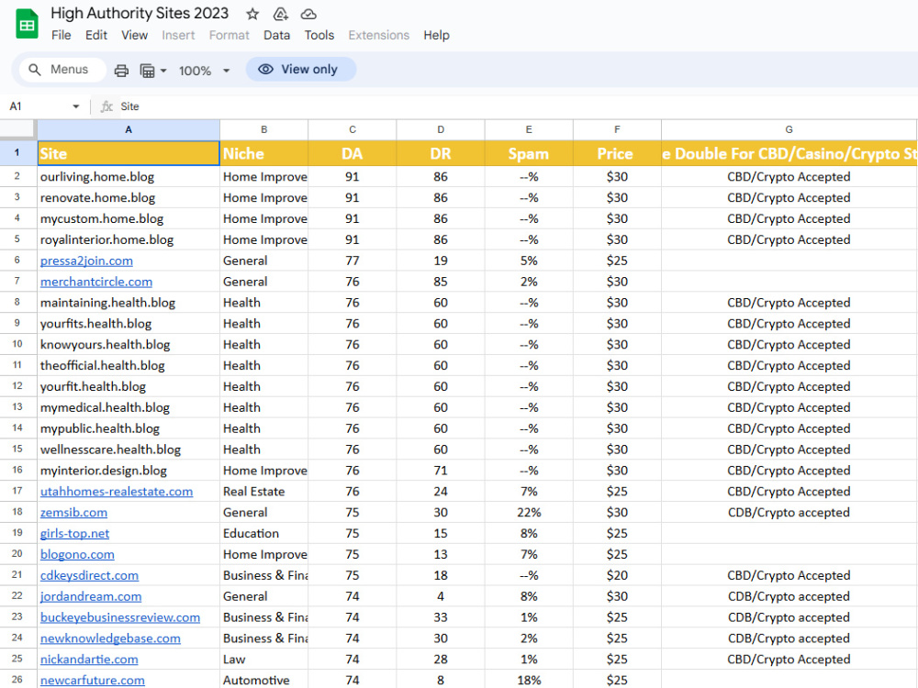
Task: Select row 18 header
Action: coord(17,512)
